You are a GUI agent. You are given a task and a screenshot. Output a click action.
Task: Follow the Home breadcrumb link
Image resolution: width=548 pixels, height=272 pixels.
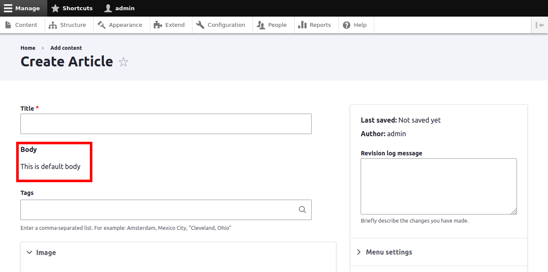click(x=28, y=48)
